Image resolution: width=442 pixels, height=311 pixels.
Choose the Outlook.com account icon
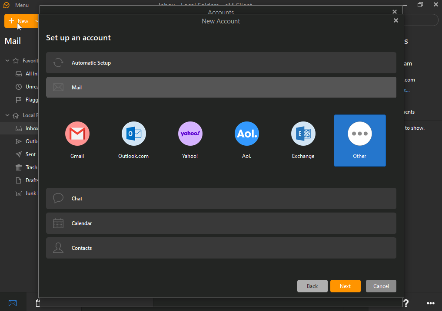click(133, 134)
